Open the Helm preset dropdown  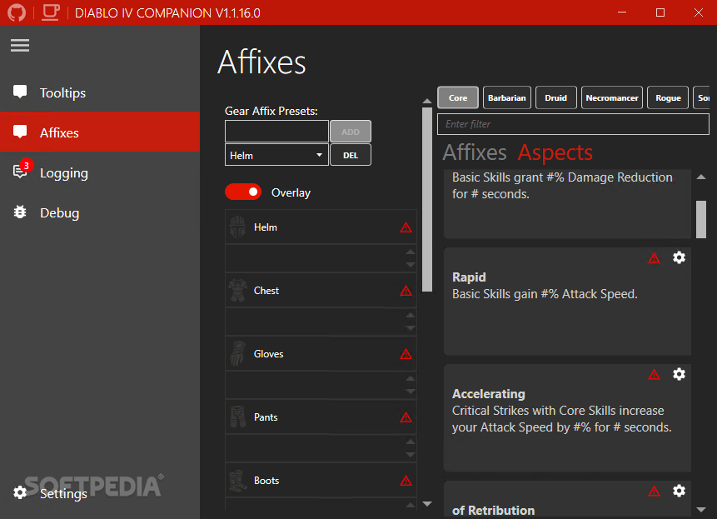pyautogui.click(x=276, y=156)
